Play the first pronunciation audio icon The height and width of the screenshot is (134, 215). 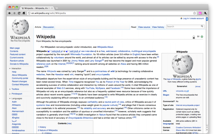(49, 51)
